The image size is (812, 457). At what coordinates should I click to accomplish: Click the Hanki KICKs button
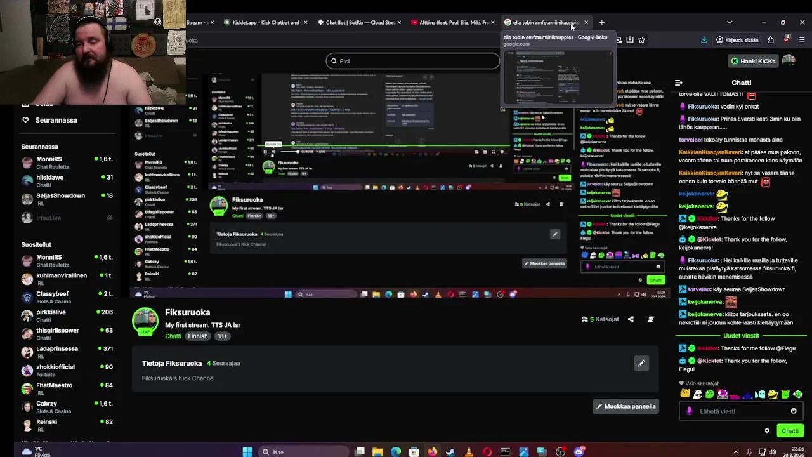click(x=753, y=61)
